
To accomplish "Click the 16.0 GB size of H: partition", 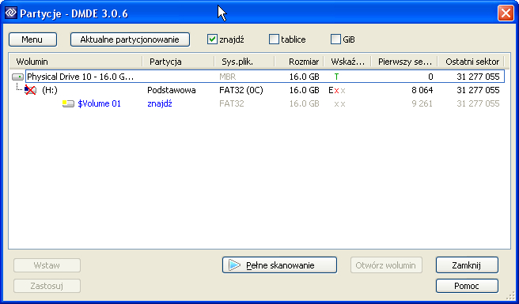I will click(304, 90).
